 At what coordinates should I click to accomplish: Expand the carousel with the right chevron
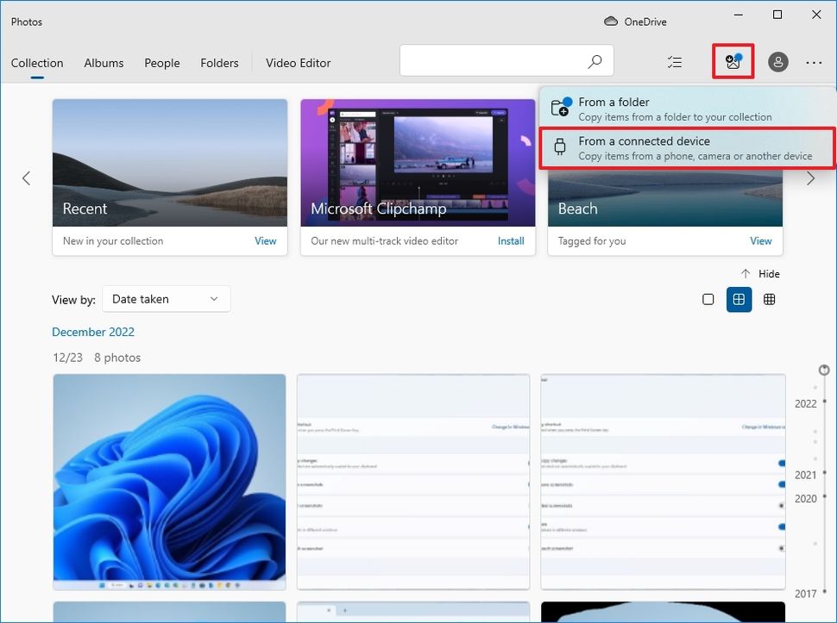809,178
